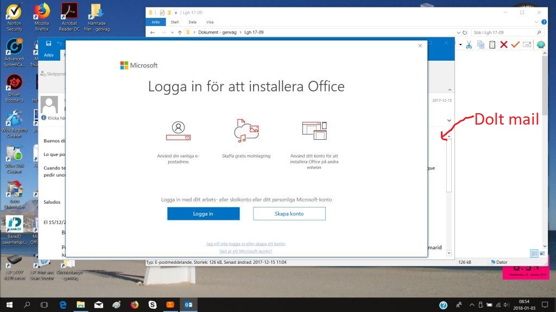The image size is (556, 312).
Task: Open Acrobat Reader DC desktop shortcut
Action: pyautogui.click(x=69, y=17)
